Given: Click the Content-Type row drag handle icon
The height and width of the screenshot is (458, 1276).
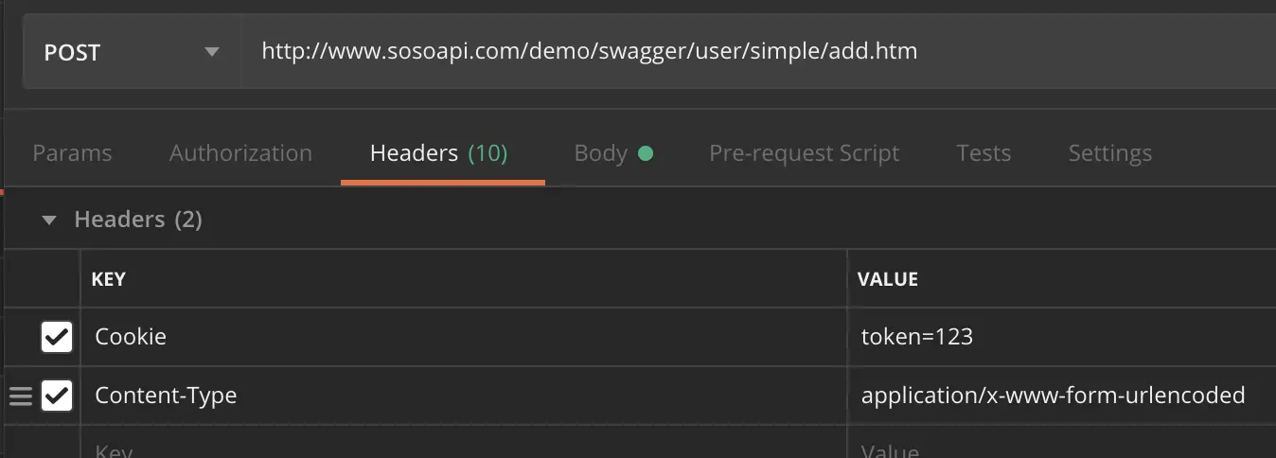Looking at the screenshot, I should [21, 396].
